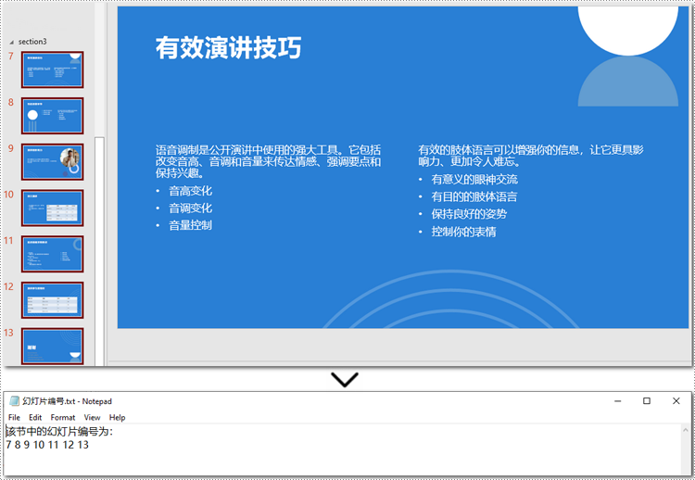Click the white circle shape on slide
This screenshot has height=480, width=695.
tap(627, 31)
